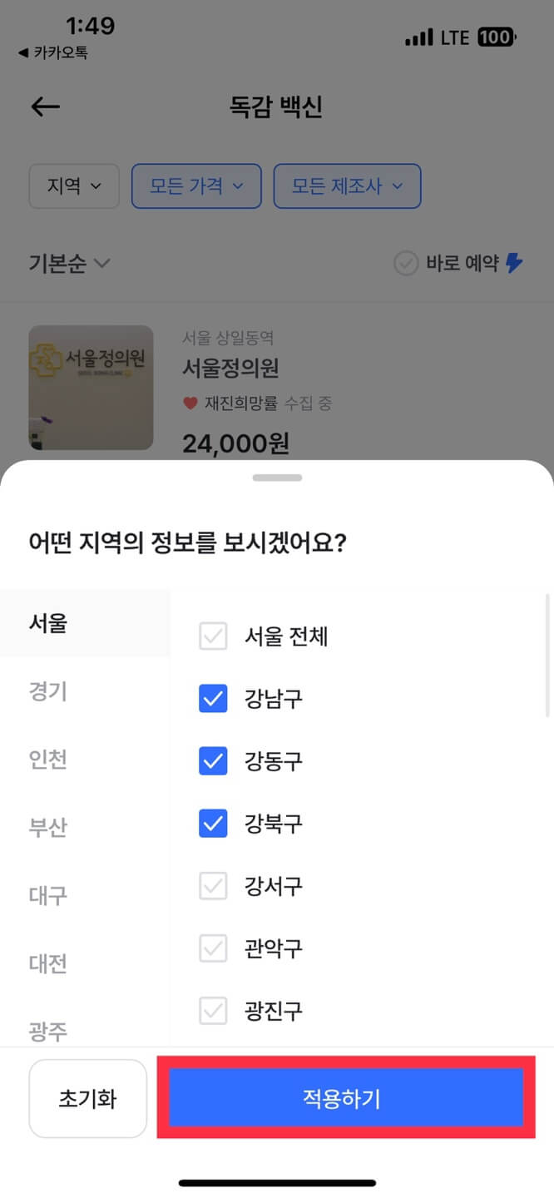The height and width of the screenshot is (1198, 554).
Task: Click the back arrow to leave 독감 백신
Action: tap(43, 106)
